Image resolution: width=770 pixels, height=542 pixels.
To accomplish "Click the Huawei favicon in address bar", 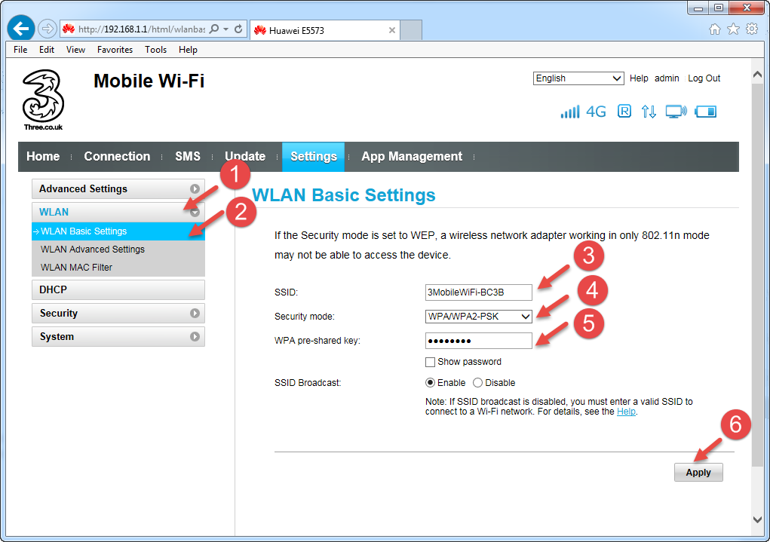I will click(x=69, y=29).
